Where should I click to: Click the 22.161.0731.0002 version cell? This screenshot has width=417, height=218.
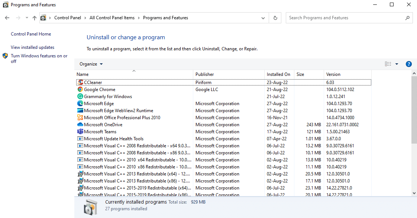click(342, 124)
